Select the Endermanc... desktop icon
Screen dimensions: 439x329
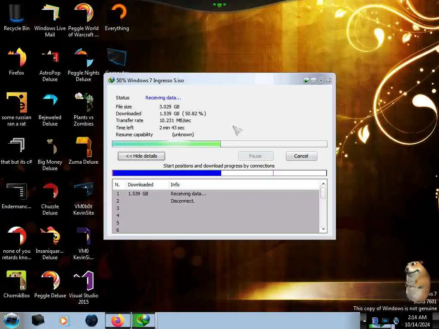click(17, 195)
